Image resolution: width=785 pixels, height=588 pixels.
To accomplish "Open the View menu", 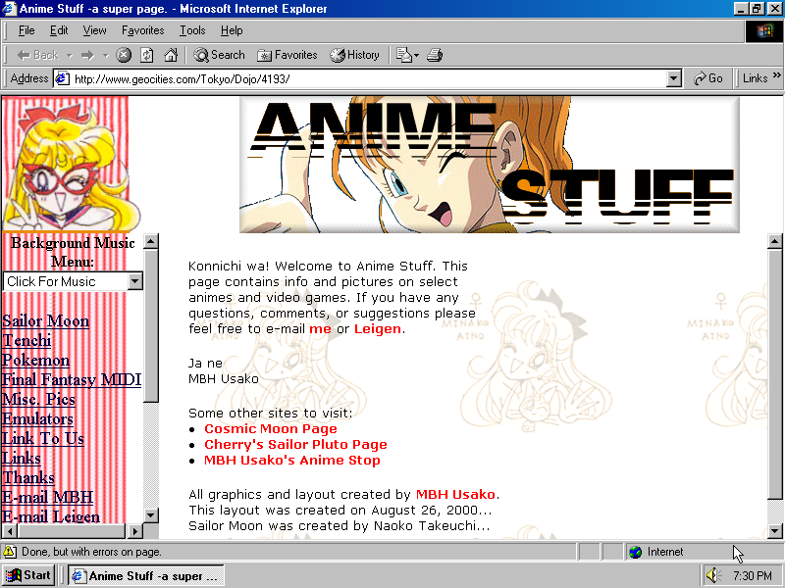I will tap(94, 30).
